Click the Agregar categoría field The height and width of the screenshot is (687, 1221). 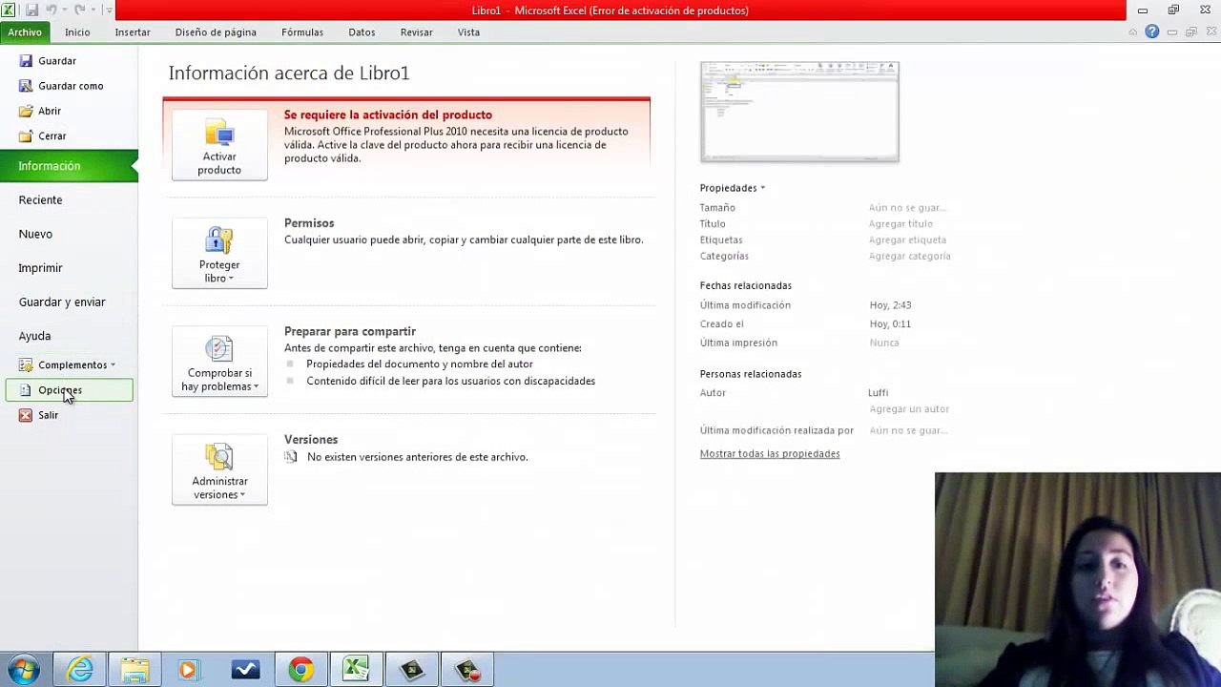point(909,257)
